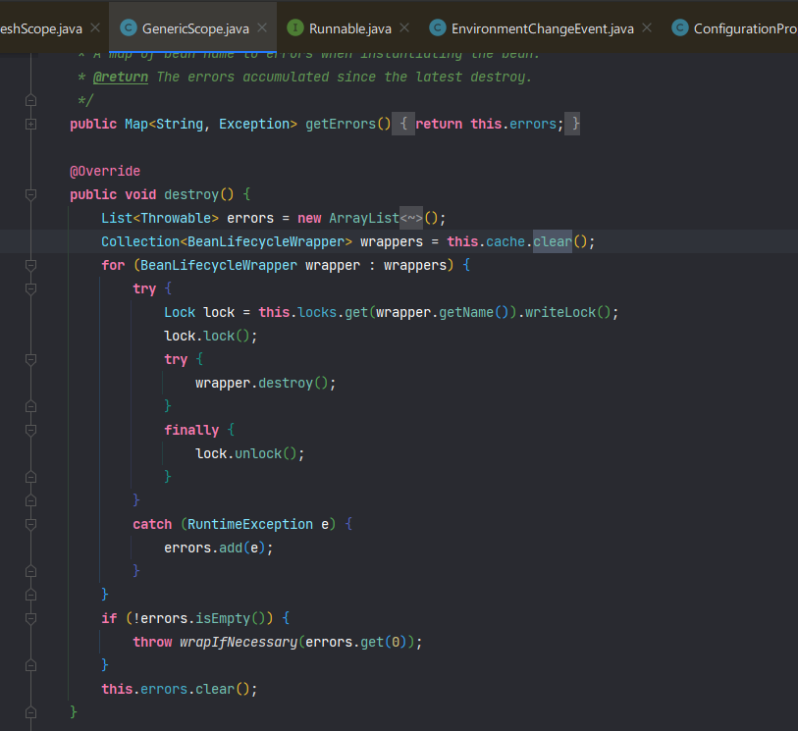Collapse the for loop block in gutter
Screen dimensions: 798x731
pyautogui.click(x=31, y=265)
